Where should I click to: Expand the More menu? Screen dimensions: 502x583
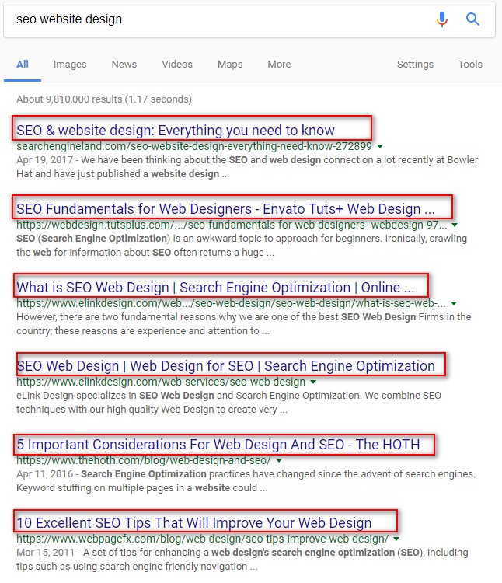tap(279, 65)
